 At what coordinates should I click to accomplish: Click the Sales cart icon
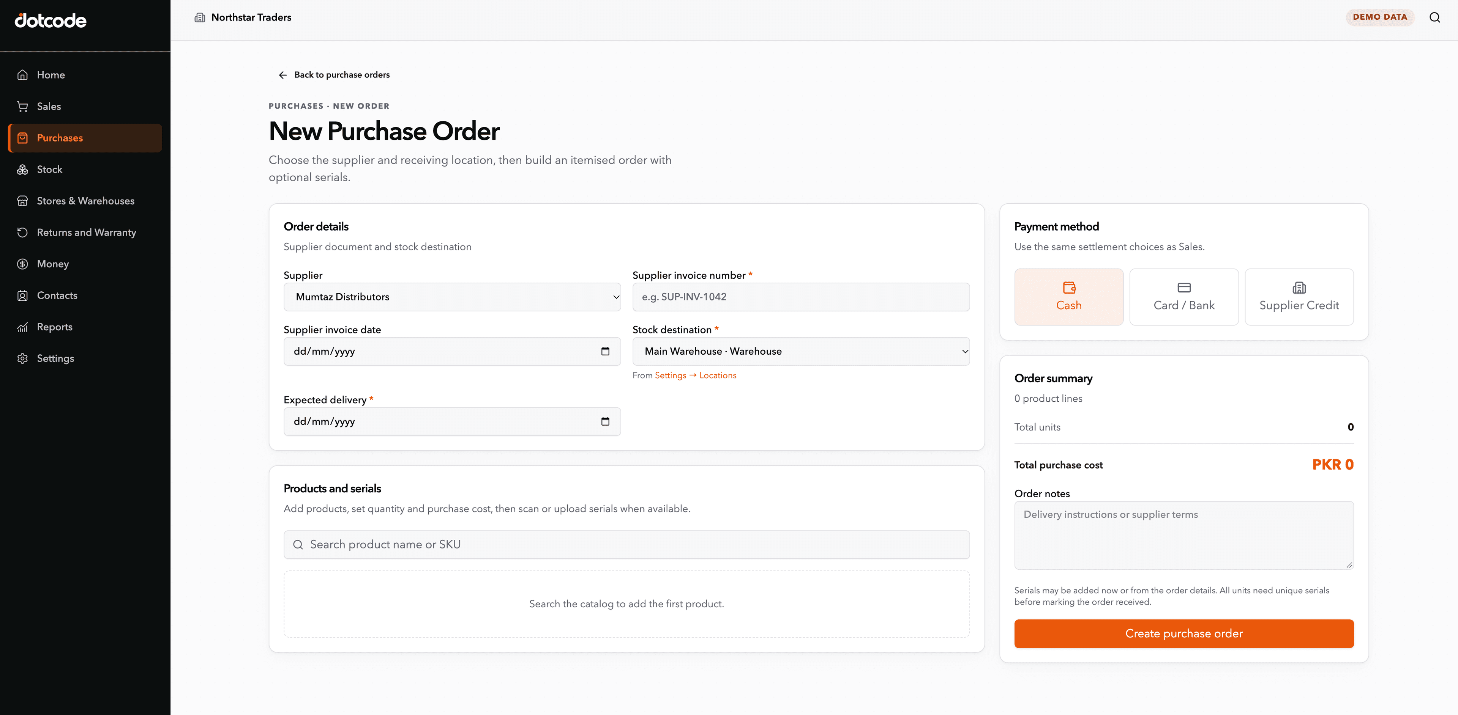coord(23,106)
